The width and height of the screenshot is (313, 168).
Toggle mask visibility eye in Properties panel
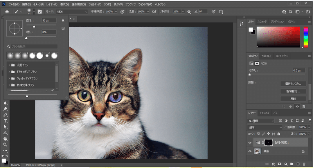coord(297,106)
